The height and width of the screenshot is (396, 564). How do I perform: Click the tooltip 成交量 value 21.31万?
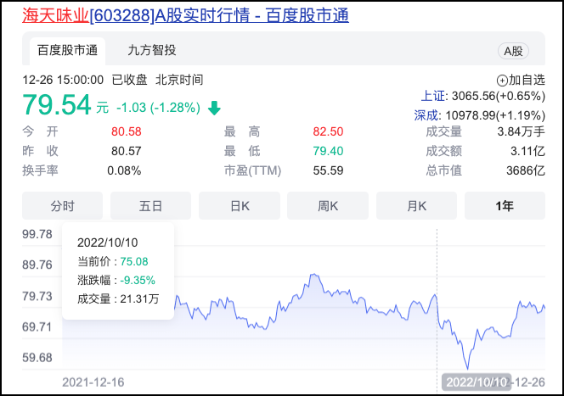pos(139,298)
